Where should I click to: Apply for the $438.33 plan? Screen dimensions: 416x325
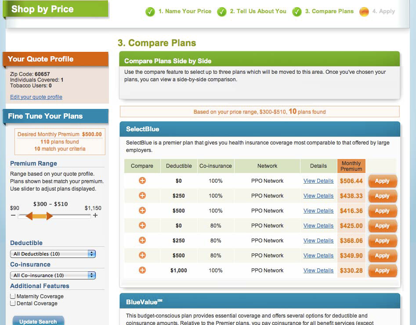pos(382,196)
